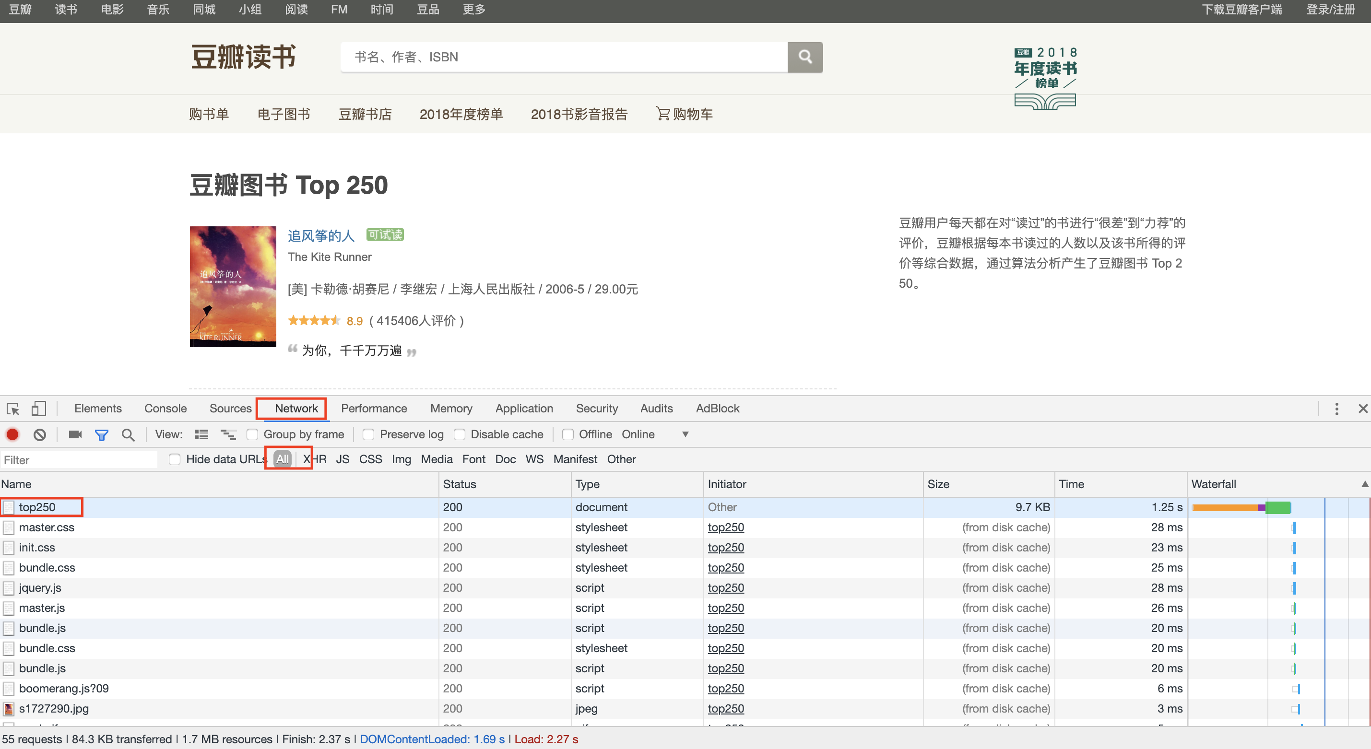The width and height of the screenshot is (1371, 749).
Task: Click the DevTools search magnifier icon
Action: [x=128, y=434]
